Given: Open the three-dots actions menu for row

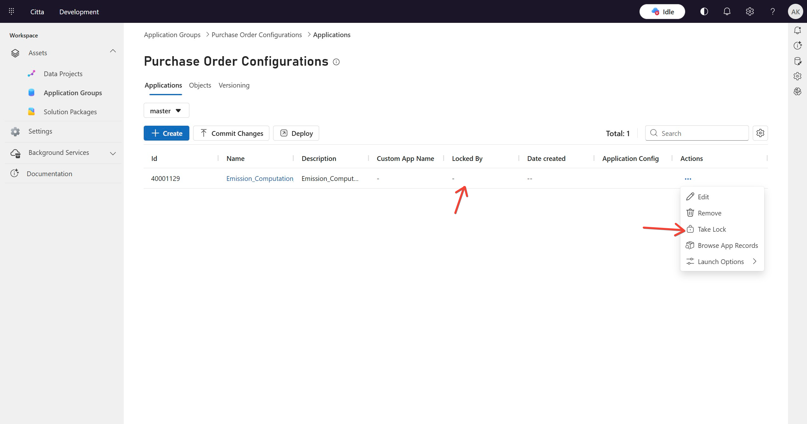Looking at the screenshot, I should point(688,179).
